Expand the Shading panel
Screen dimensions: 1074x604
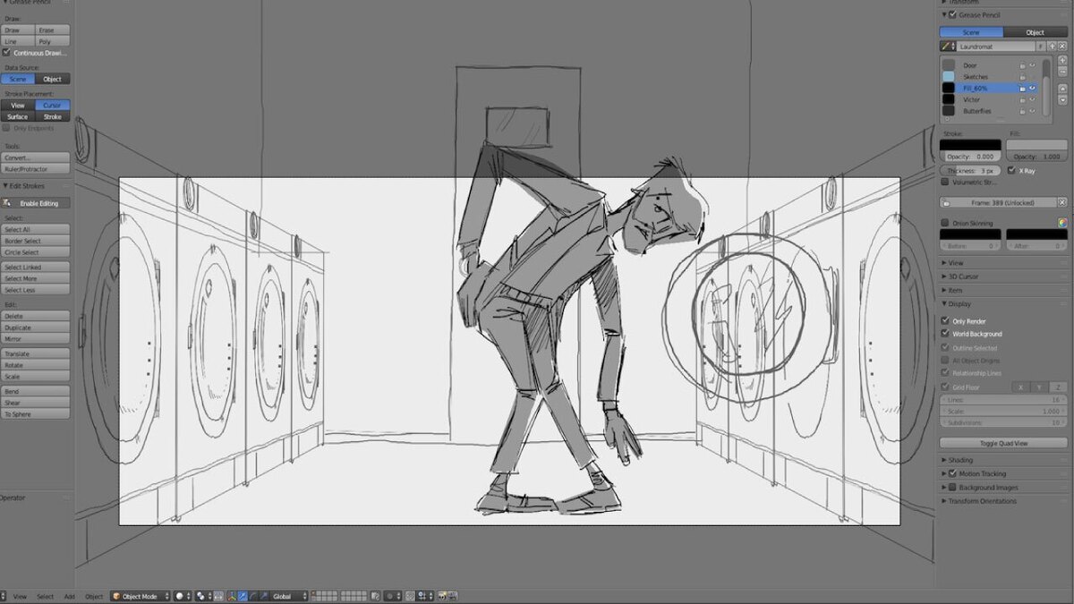click(x=944, y=460)
